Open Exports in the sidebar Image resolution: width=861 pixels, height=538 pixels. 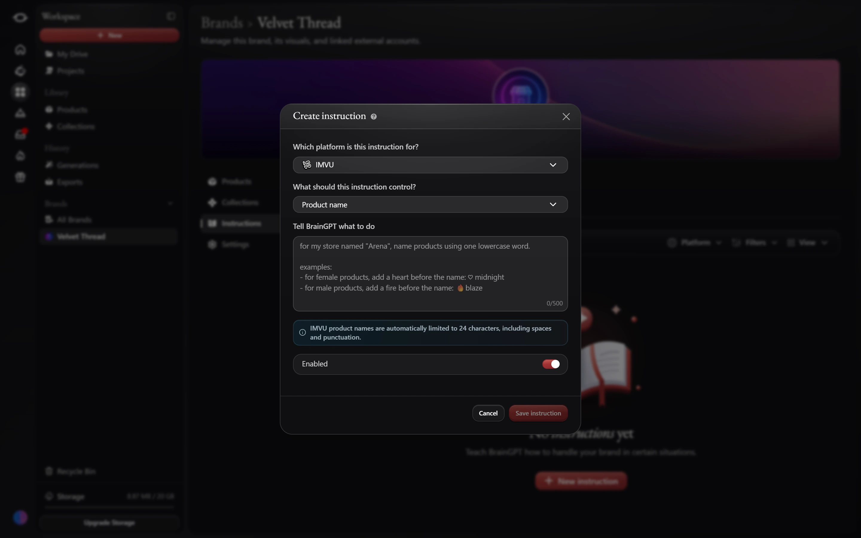point(64,182)
